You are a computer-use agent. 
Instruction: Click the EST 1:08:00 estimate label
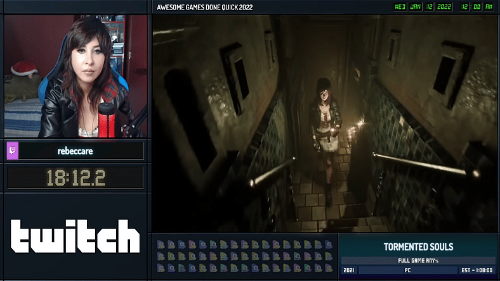tap(477, 270)
